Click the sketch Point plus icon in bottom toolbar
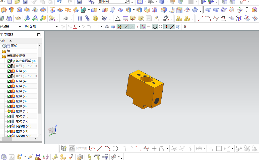This screenshot has width=259, height=160. click(x=154, y=148)
